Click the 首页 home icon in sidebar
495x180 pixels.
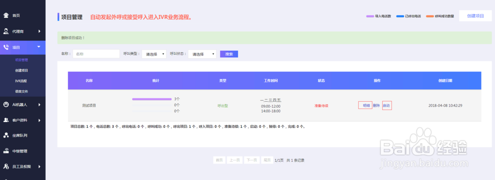click(x=6, y=15)
